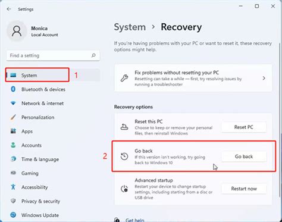
Task: Minimize the Settings window
Action: (241, 6)
